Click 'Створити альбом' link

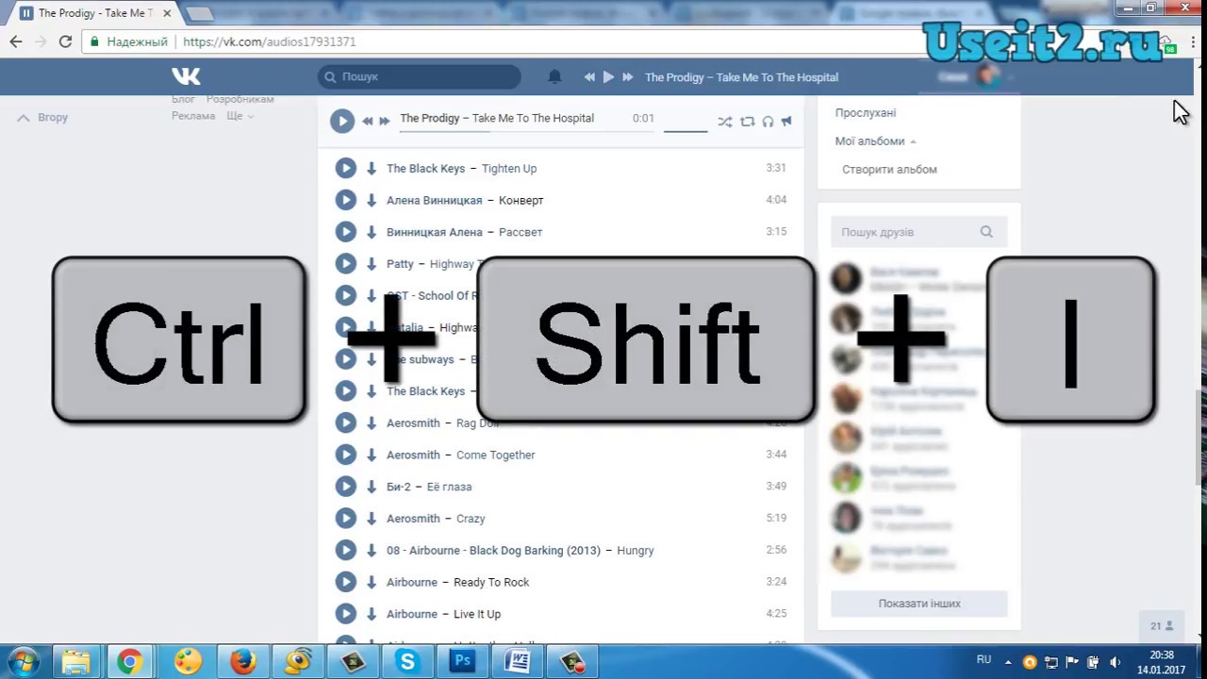pos(889,170)
